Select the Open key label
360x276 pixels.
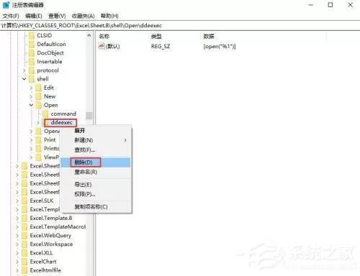tap(50, 105)
